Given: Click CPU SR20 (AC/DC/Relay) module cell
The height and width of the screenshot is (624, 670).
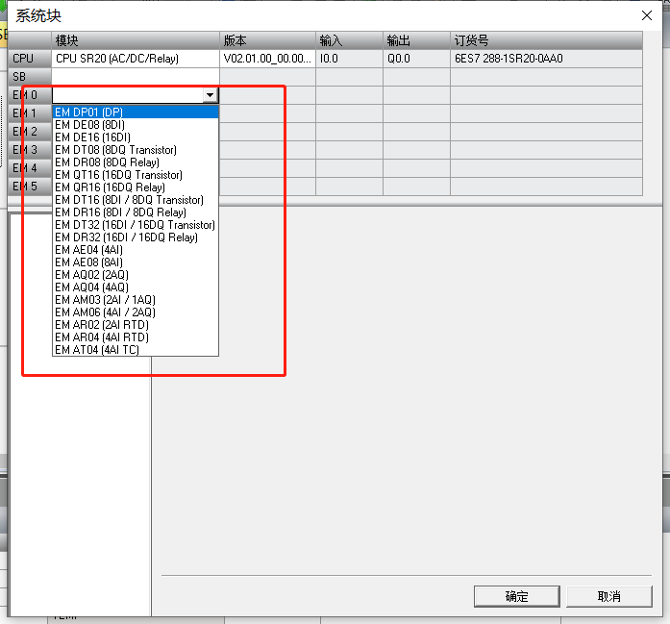Looking at the screenshot, I should 136,59.
